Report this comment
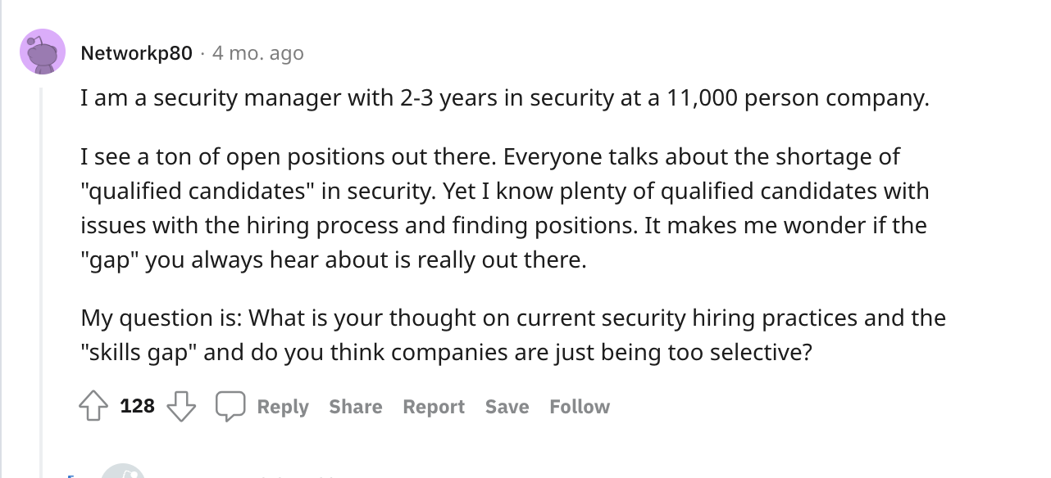 tap(434, 407)
